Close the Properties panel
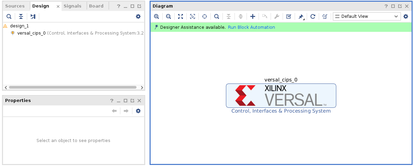This screenshot has height=167, width=414. pos(139,101)
